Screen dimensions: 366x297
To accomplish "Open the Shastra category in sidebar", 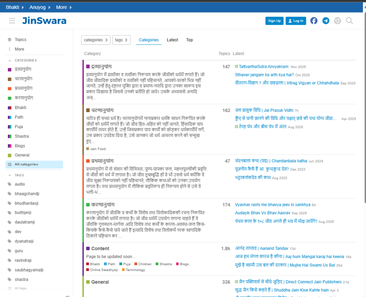I will point(34,136).
